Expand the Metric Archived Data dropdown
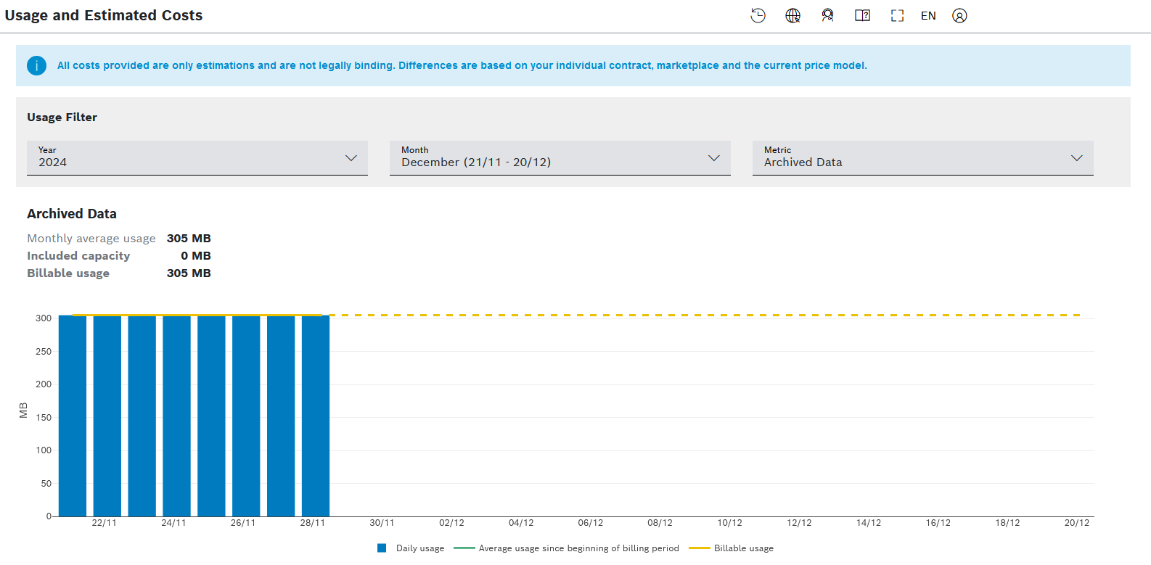Image resolution: width=1151 pixels, height=565 pixels. point(923,157)
